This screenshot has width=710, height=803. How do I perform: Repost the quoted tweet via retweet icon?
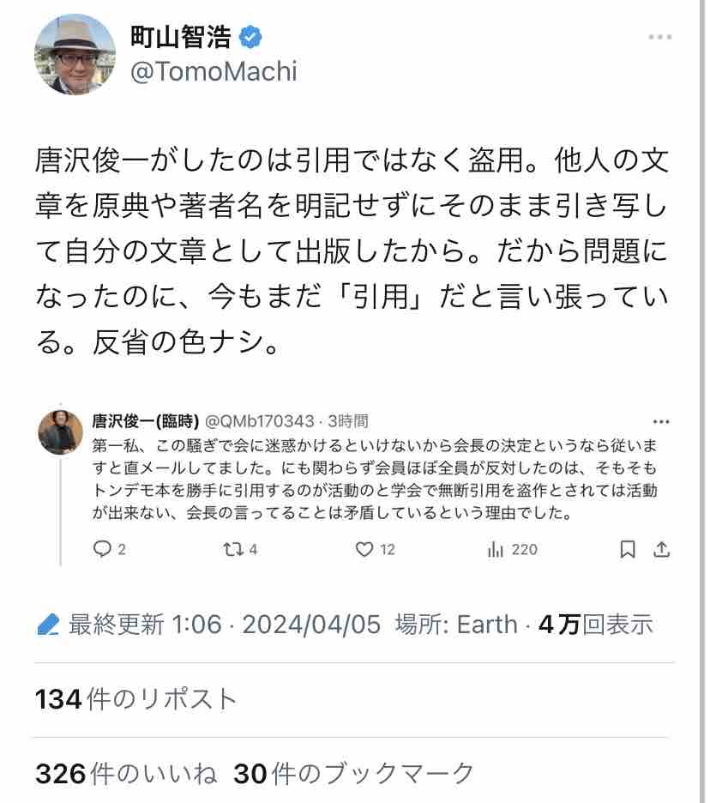coord(232,549)
